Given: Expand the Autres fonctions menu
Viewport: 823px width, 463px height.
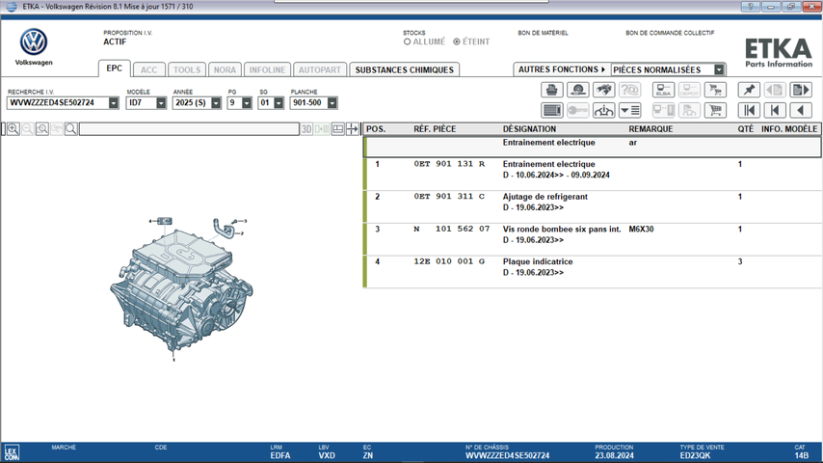Looking at the screenshot, I should pyautogui.click(x=562, y=69).
